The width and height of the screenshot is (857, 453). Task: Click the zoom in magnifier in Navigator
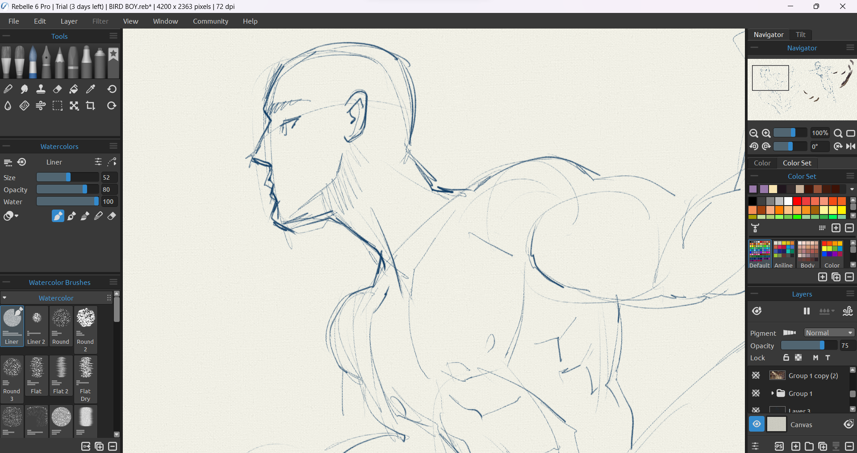coord(766,133)
